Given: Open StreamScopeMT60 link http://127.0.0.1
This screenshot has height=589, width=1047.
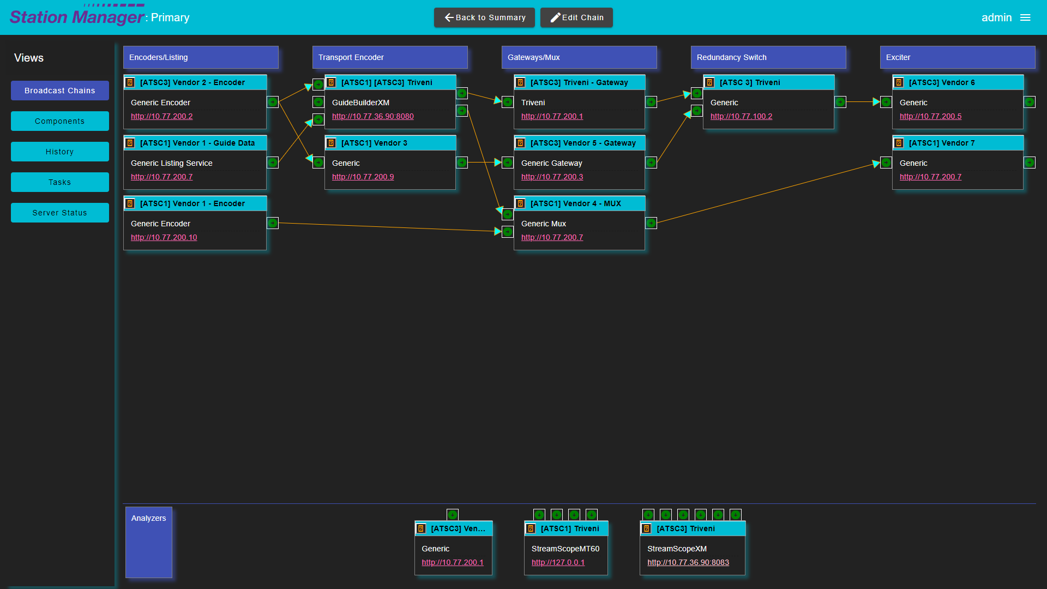Looking at the screenshot, I should point(558,562).
